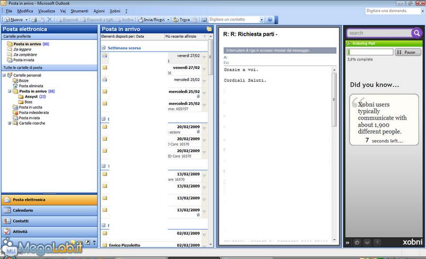Viewport: 426px width, 259px height.
Task: Click the Xobni indexing progress bar
Action: [370, 52]
